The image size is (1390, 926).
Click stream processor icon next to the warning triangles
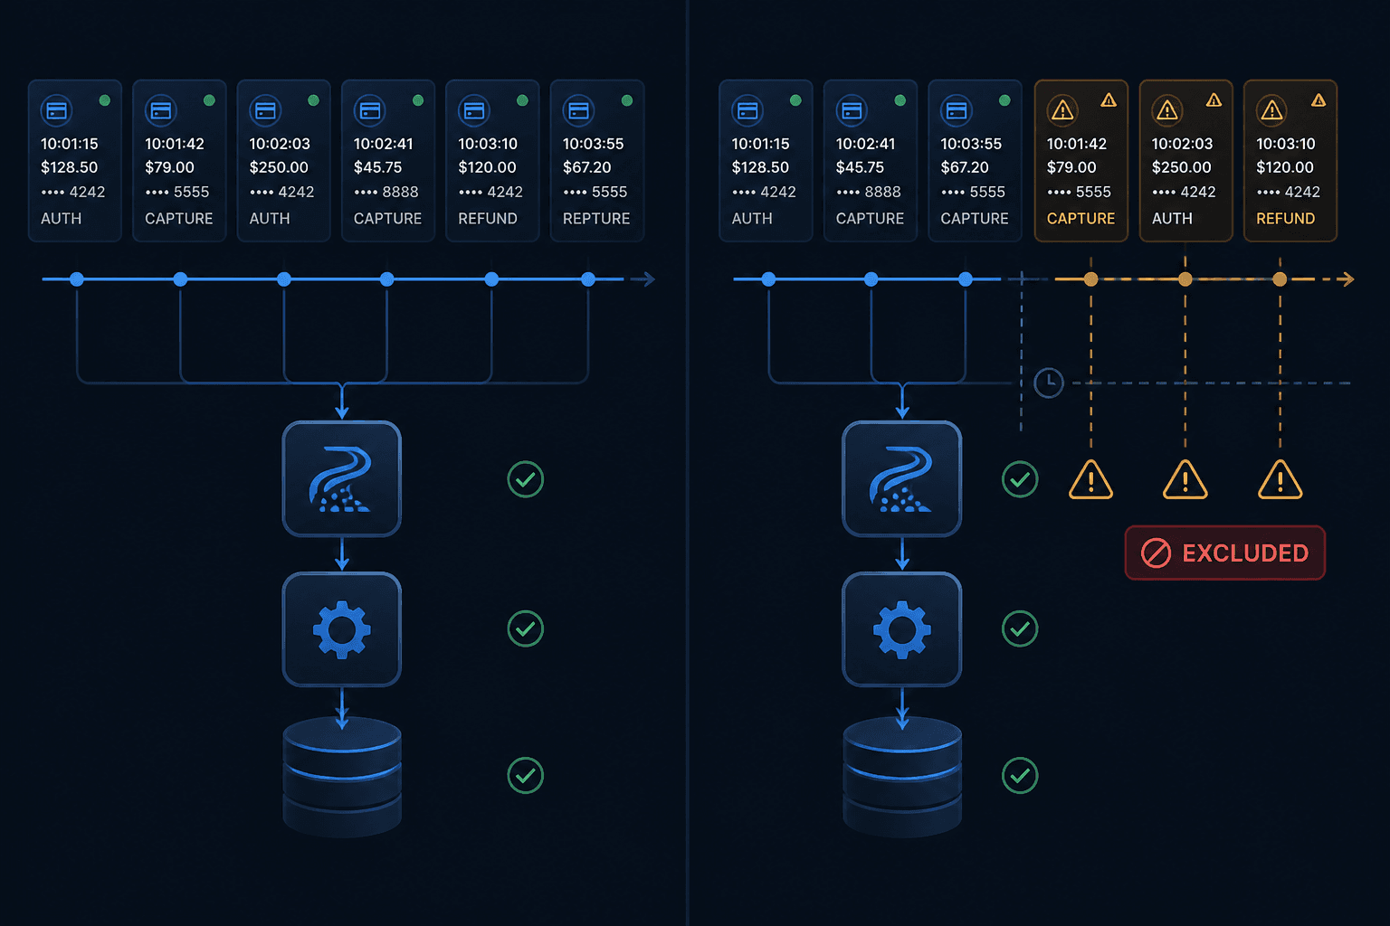tap(901, 478)
